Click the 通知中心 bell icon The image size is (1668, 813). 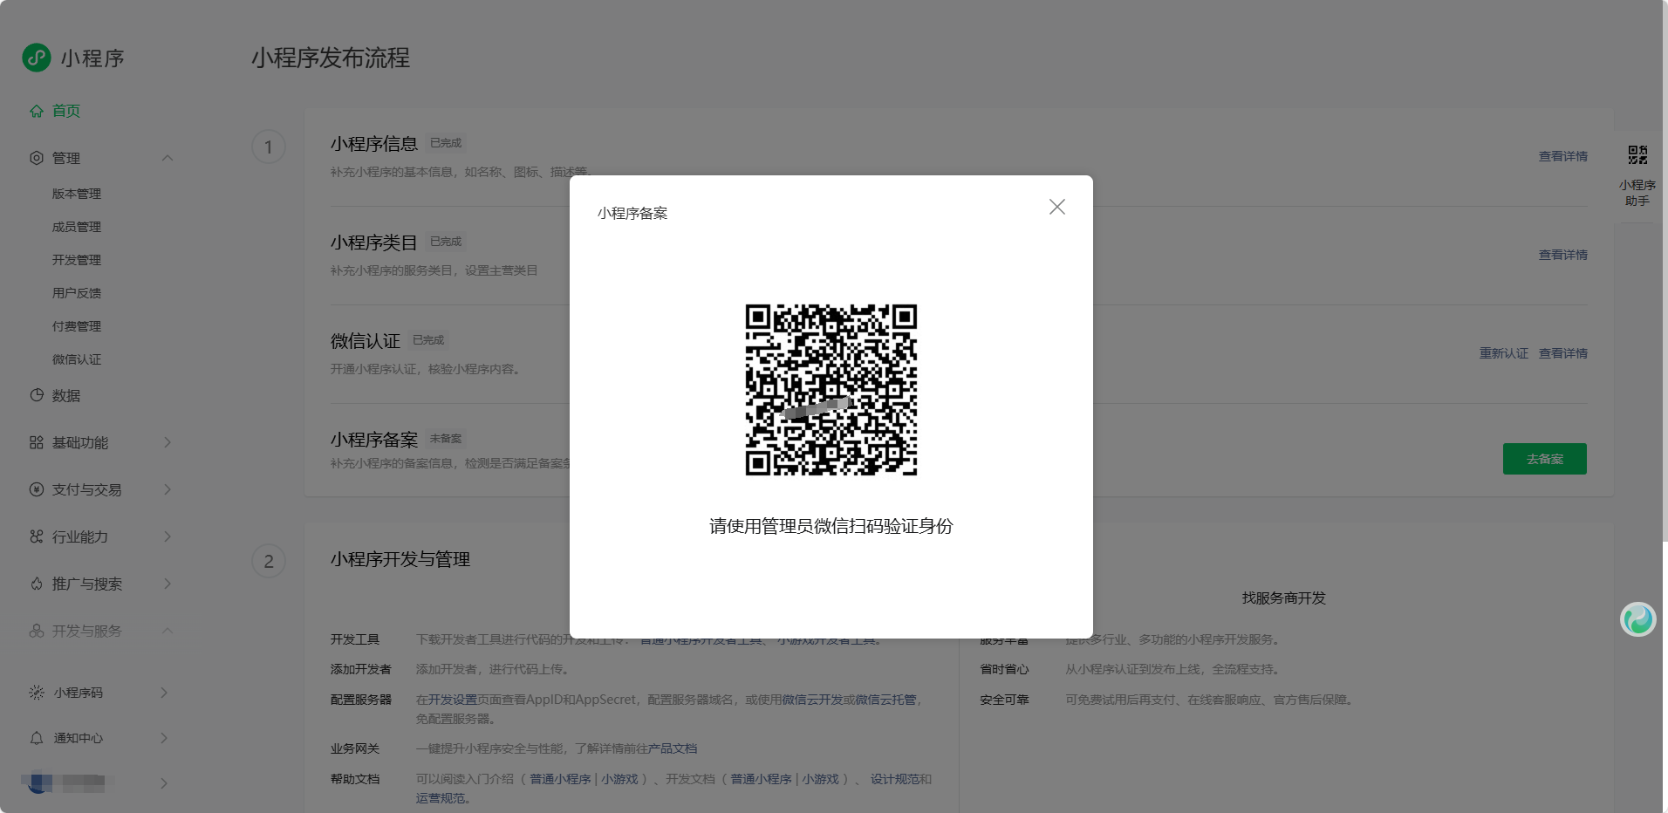tap(37, 738)
